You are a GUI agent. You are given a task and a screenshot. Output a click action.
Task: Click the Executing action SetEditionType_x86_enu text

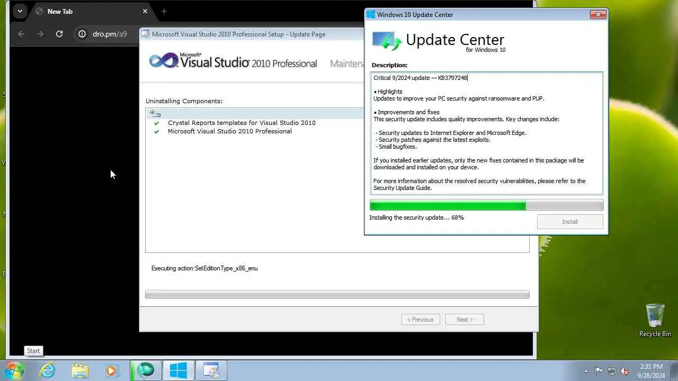(204, 268)
